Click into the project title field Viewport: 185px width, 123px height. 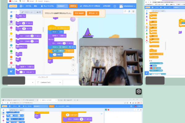pyautogui.click(x=63, y=6)
